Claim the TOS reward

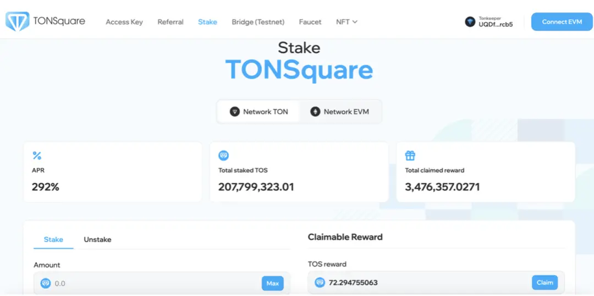click(544, 282)
